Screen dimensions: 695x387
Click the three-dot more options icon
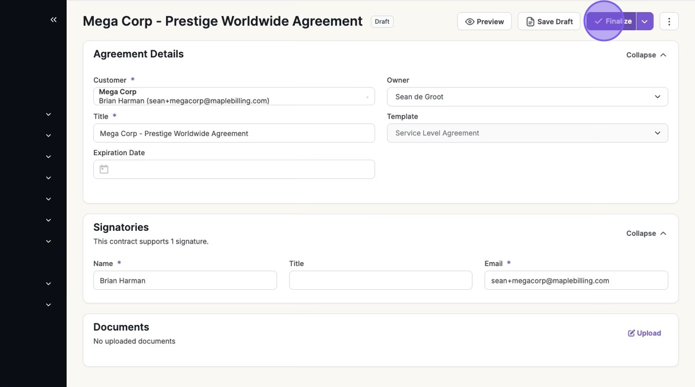pyautogui.click(x=669, y=21)
